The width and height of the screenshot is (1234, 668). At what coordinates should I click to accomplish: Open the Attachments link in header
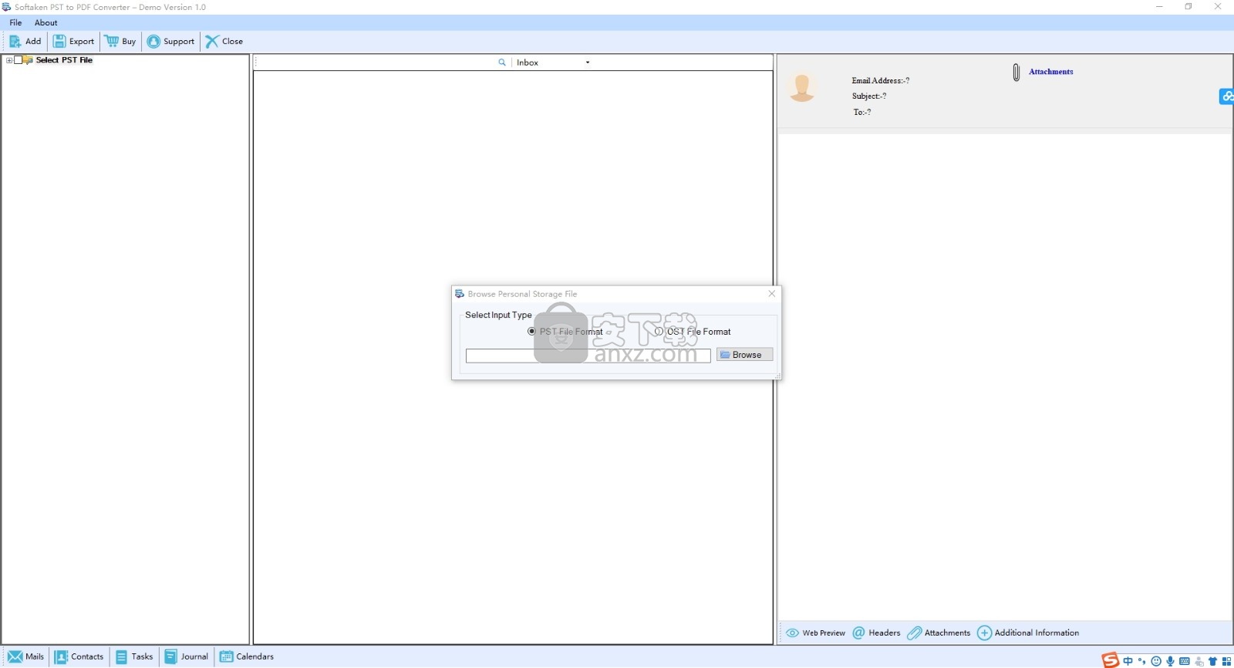coord(1050,72)
